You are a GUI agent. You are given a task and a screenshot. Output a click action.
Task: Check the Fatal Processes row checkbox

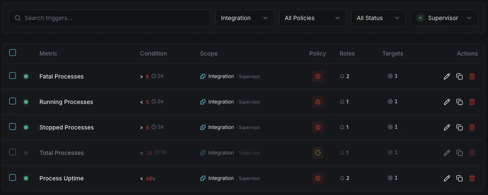coord(13,76)
